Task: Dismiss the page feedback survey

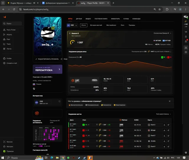Action: click(x=170, y=101)
